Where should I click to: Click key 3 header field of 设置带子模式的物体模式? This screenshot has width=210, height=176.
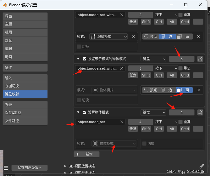pos(182,59)
